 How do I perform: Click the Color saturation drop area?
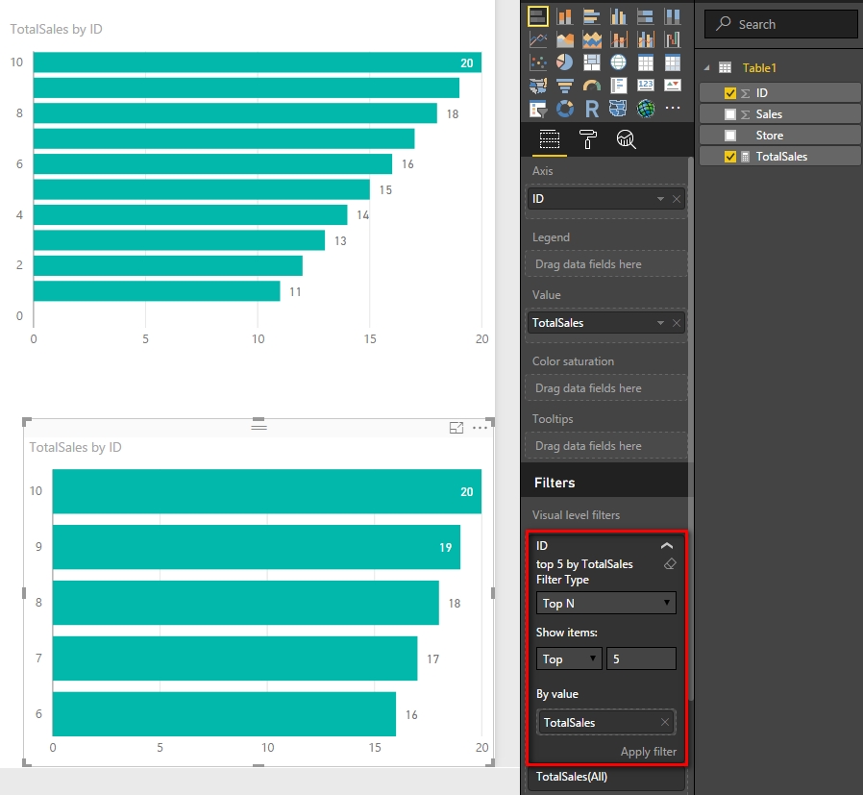point(606,388)
